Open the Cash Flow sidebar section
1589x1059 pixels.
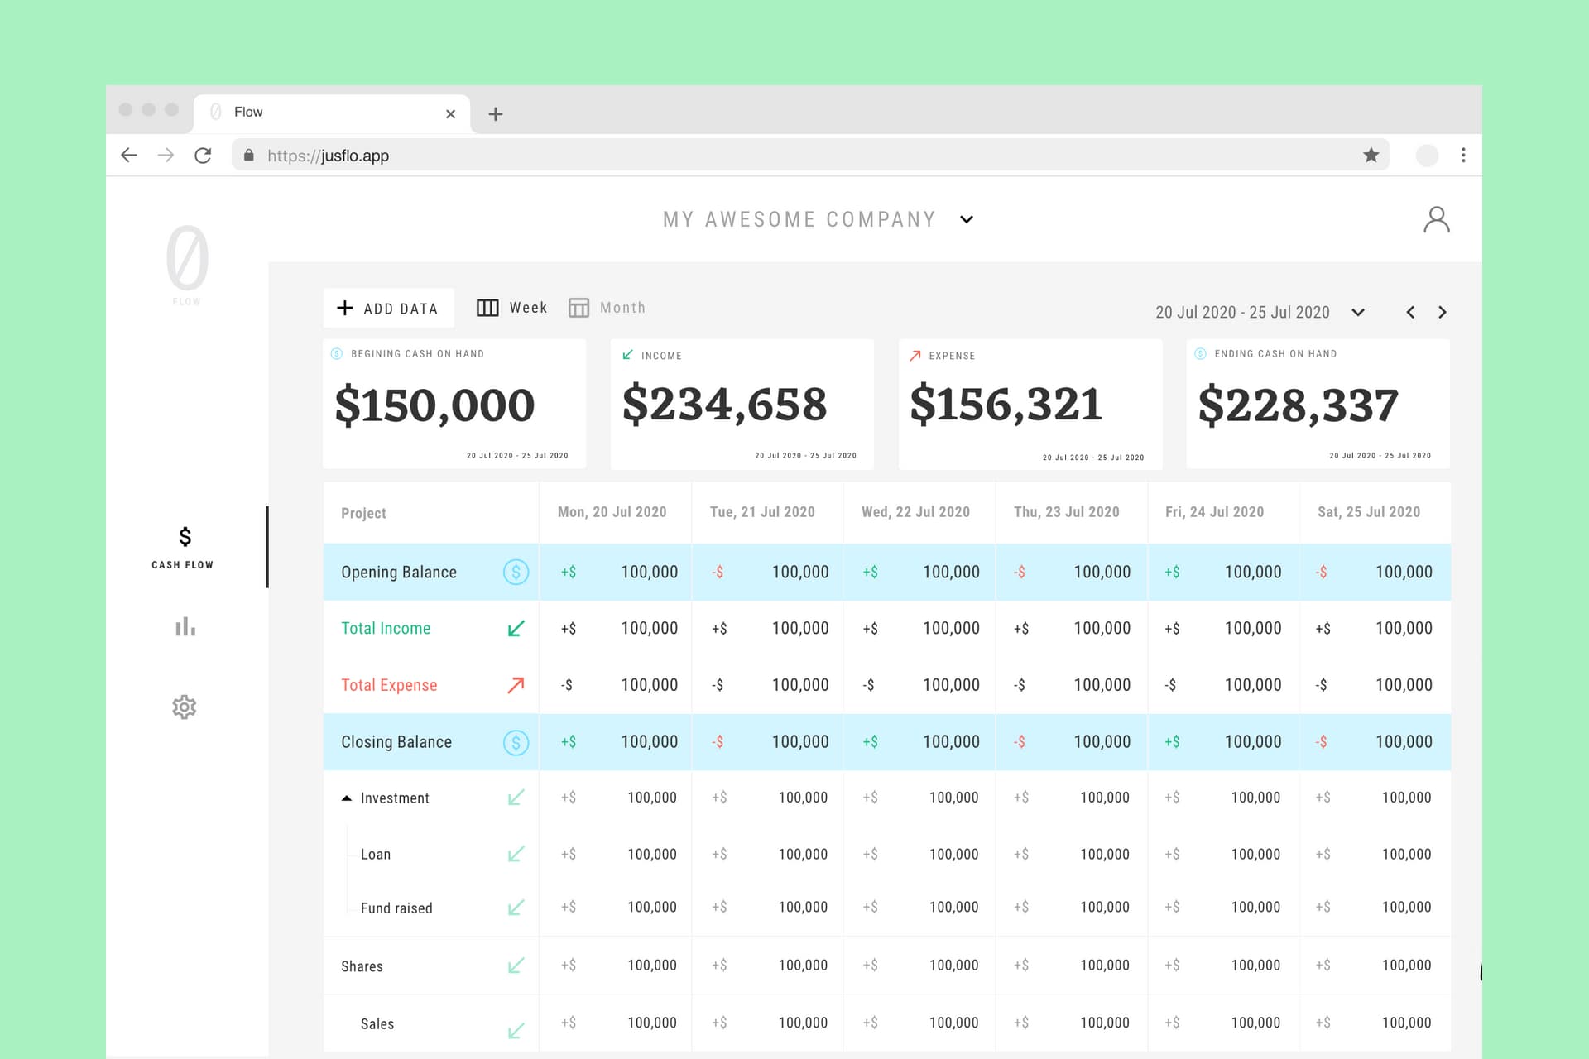pyautogui.click(x=184, y=547)
